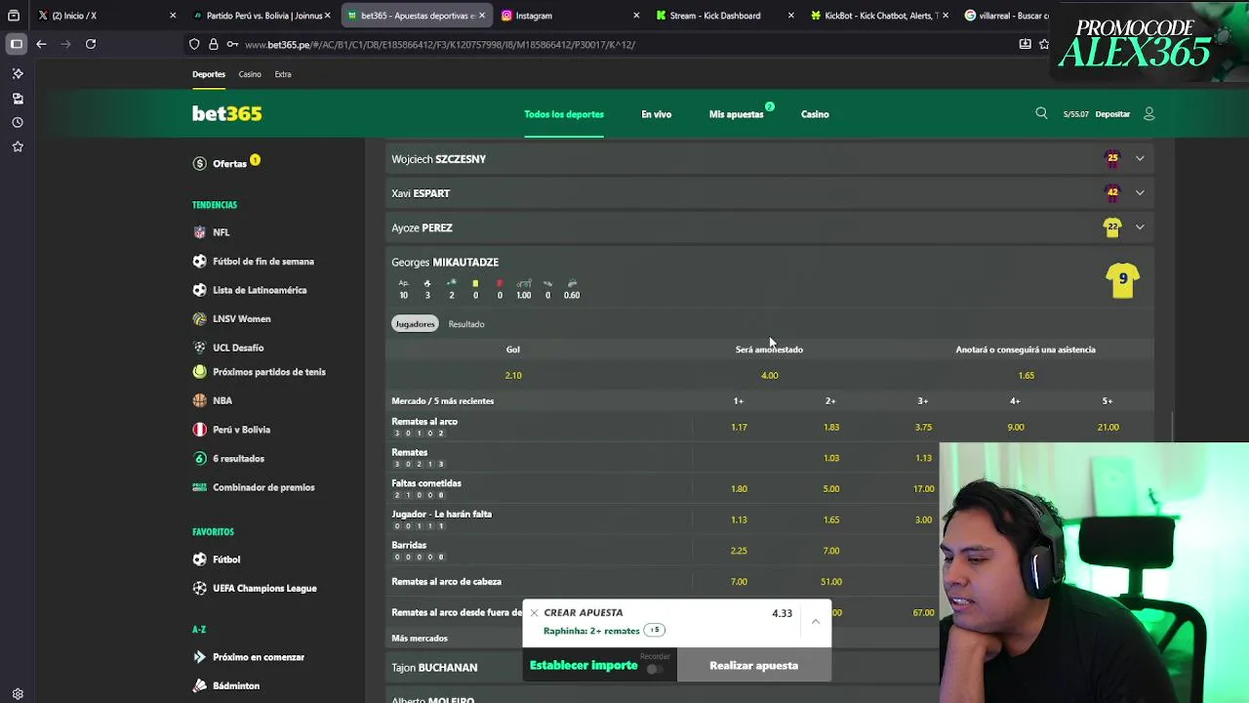Click the browser forward arrow
Screen dimensions: 1249x703
[x=65, y=44]
